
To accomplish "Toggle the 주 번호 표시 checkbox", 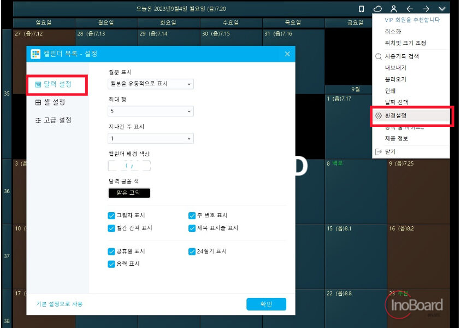I will coord(192,215).
